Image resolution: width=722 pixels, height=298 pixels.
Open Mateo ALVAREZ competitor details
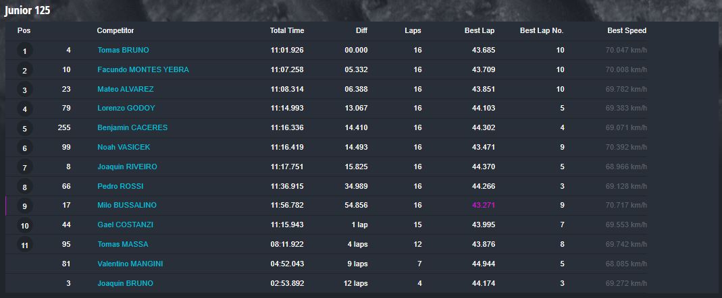[x=125, y=89]
